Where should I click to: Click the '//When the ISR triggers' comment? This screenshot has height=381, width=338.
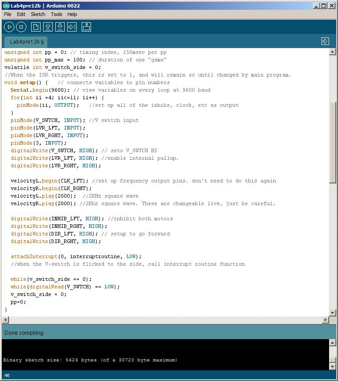148,75
